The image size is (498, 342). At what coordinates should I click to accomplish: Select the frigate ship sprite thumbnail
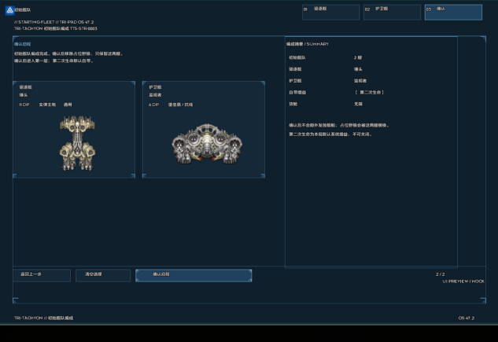click(x=207, y=144)
